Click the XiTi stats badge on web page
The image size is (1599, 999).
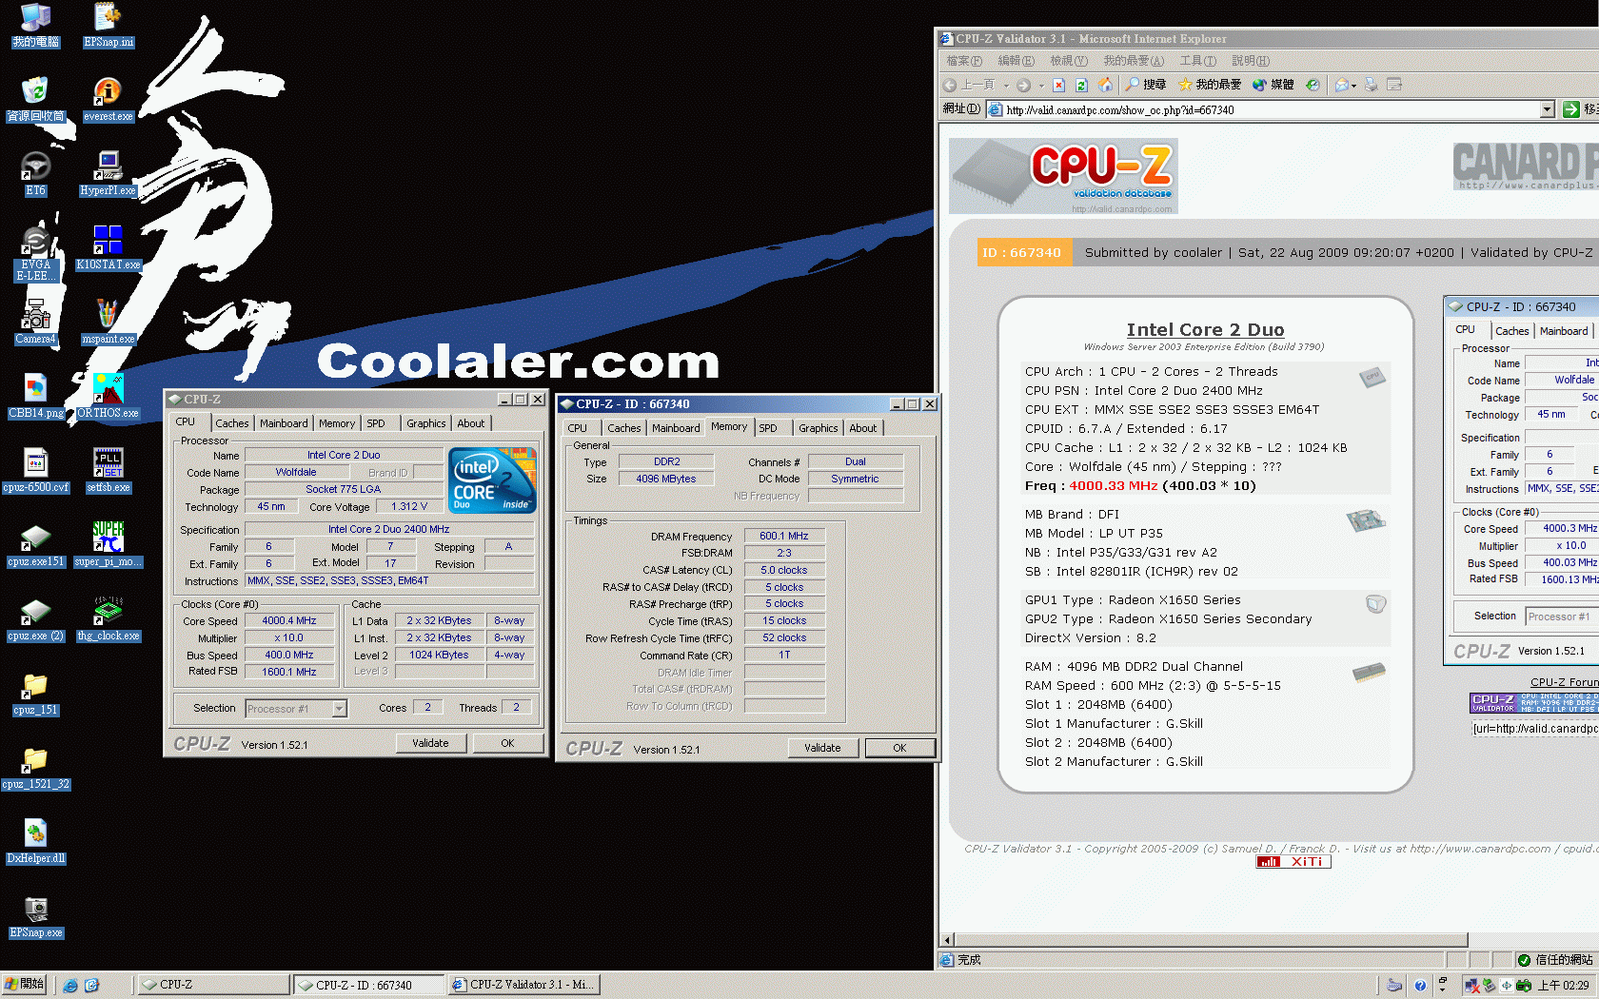(x=1293, y=862)
